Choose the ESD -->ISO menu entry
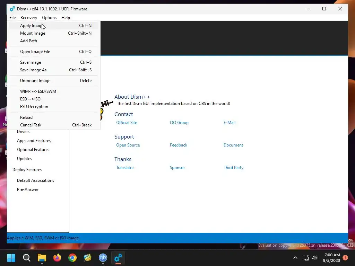 54,99
